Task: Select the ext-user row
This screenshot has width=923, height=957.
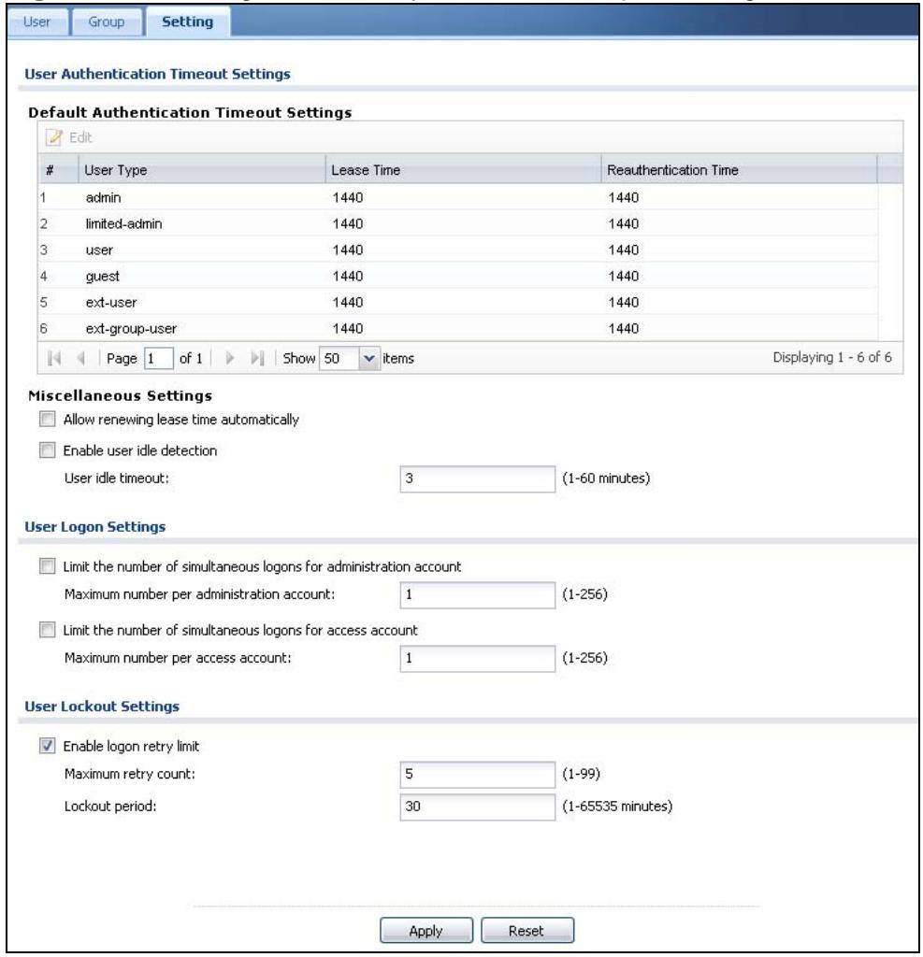Action: coord(458,302)
